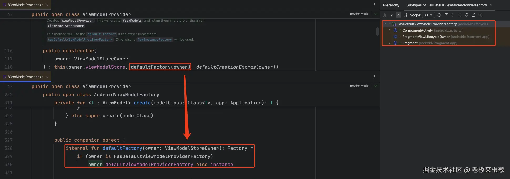The image size is (510, 179).
Task: Click the Kotlin file icon on top editor tab
Action: [x=5, y=5]
